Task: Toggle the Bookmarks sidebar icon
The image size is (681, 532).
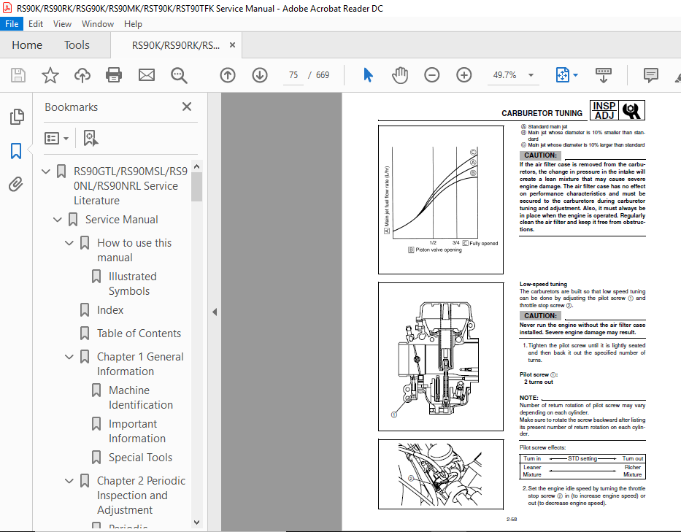Action: point(16,151)
